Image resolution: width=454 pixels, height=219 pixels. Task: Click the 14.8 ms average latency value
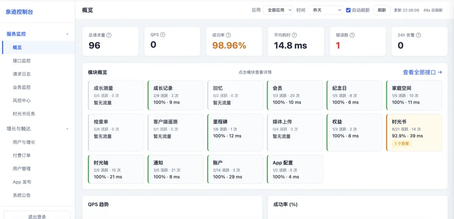(290, 45)
